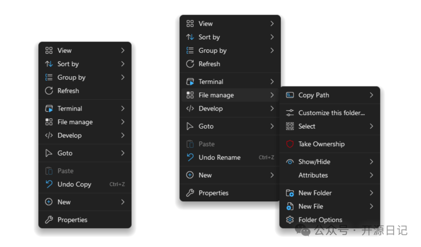Choose Undo Rename in the context menu
Screen dimensions: 421x247
pos(219,157)
